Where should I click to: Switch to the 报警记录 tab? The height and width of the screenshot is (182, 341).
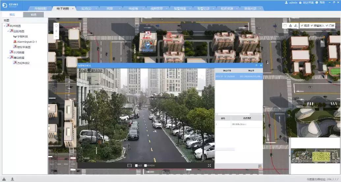203,9
